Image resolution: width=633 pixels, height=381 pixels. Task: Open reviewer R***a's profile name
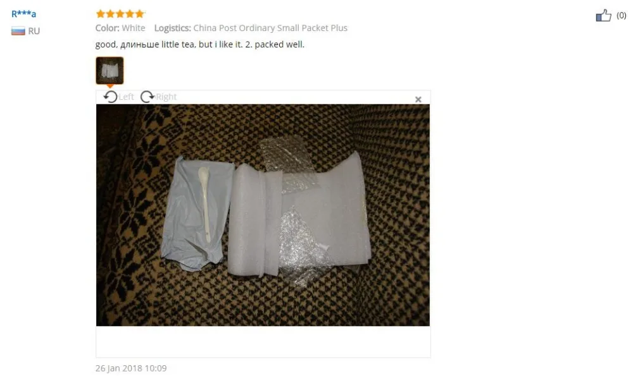pyautogui.click(x=24, y=14)
